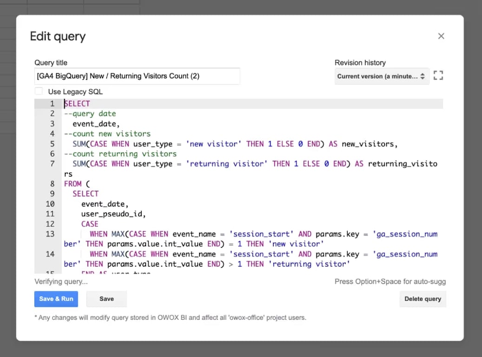Click 'new_visitors,' alias on line 5

tap(370, 144)
